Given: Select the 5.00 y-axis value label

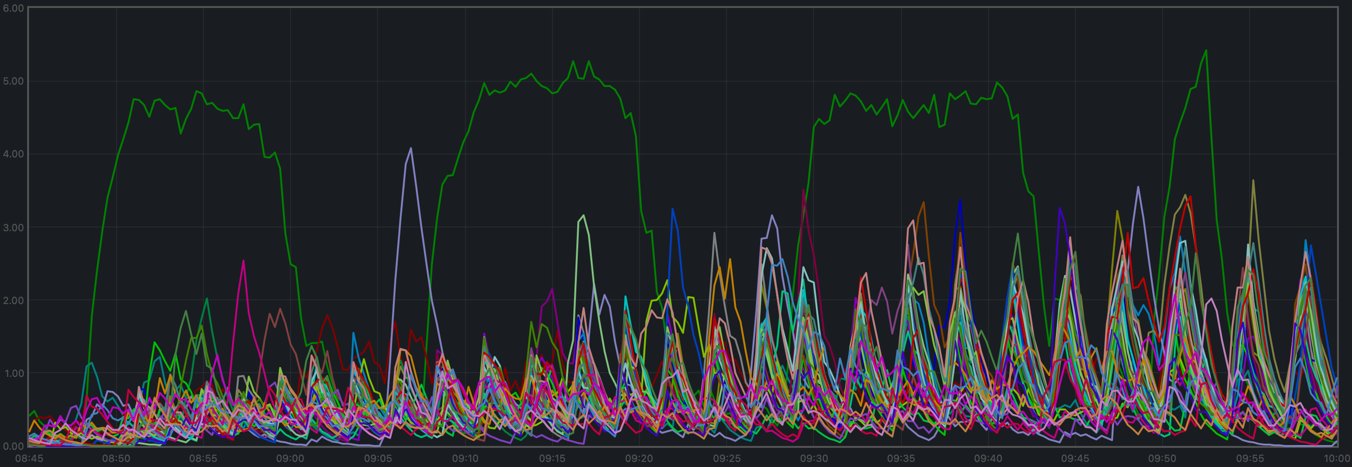Looking at the screenshot, I should (x=14, y=81).
